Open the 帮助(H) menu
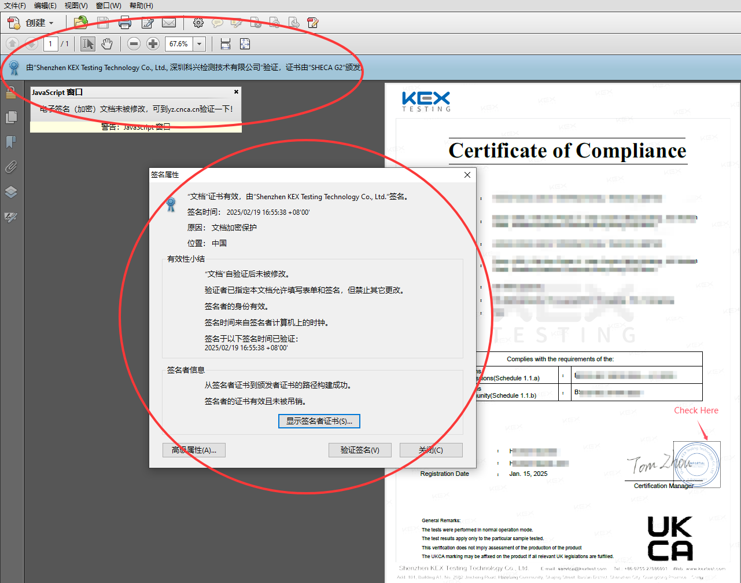Image resolution: width=741 pixels, height=583 pixels. tap(141, 6)
